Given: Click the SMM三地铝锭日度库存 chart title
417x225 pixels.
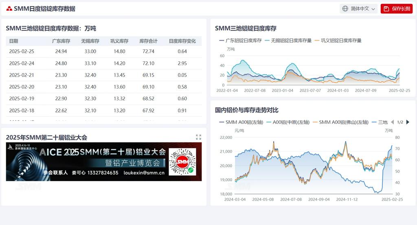Looking at the screenshot, I should (x=246, y=28).
